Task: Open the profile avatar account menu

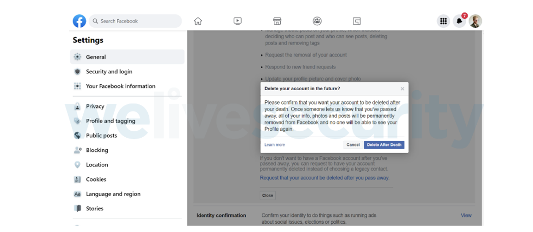Action: pos(475,21)
